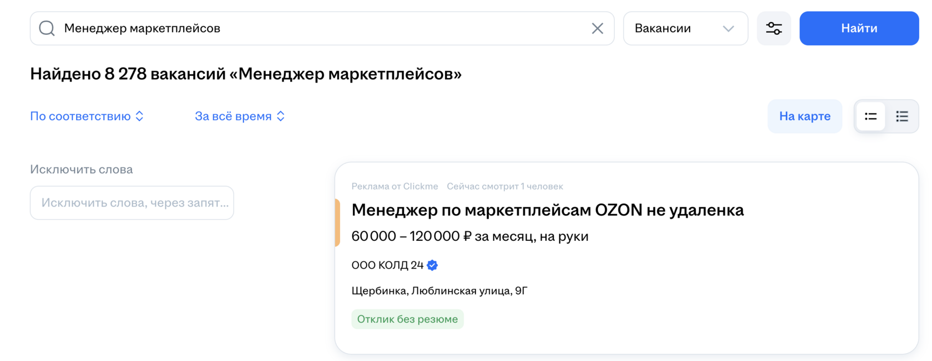Clear the search query with X icon
Image resolution: width=932 pixels, height=361 pixels.
coord(597,28)
